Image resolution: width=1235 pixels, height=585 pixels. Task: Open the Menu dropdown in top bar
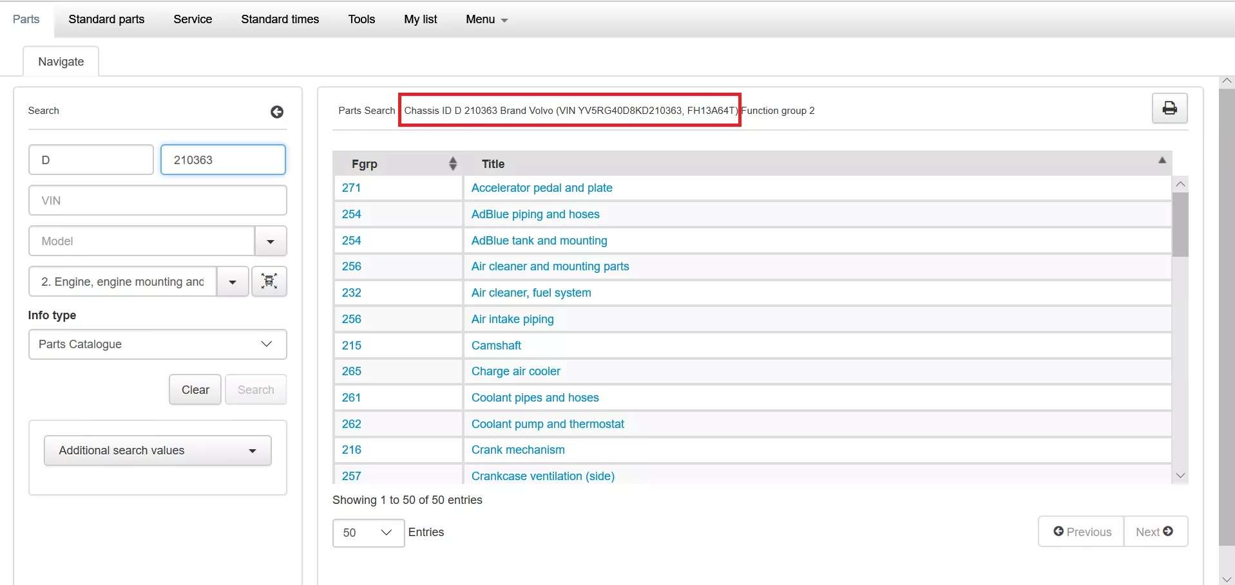tap(486, 19)
